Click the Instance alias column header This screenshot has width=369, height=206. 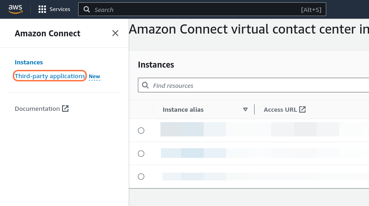tap(183, 109)
